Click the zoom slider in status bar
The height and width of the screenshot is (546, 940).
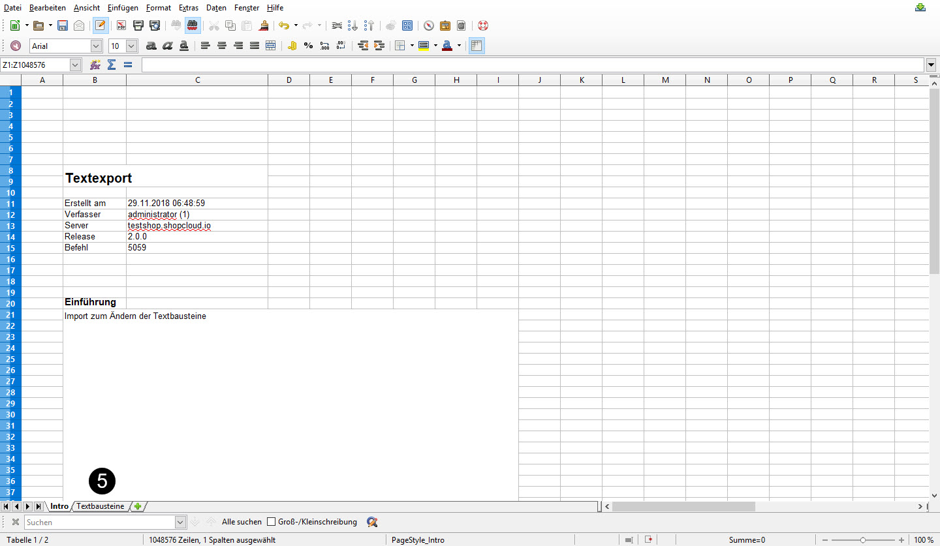tap(862, 540)
